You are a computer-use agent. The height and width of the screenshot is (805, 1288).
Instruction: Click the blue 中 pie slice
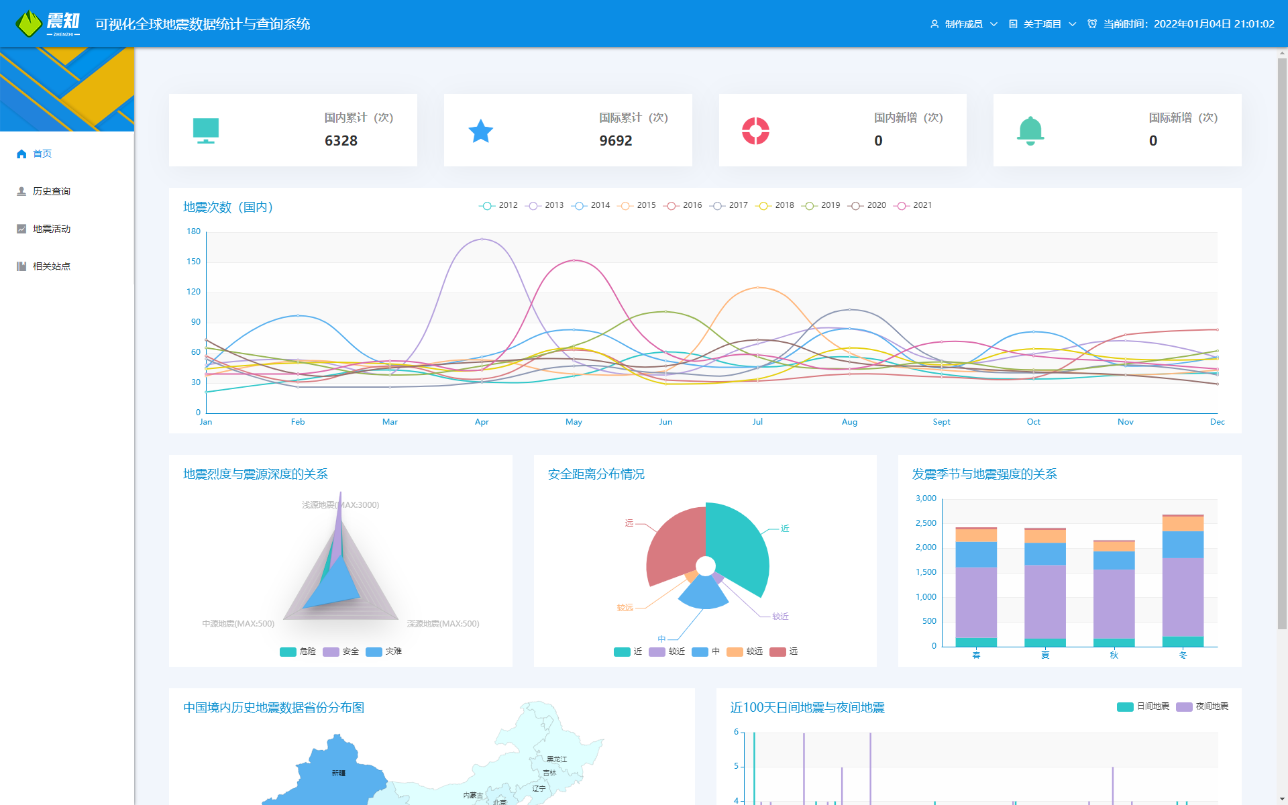point(704,594)
